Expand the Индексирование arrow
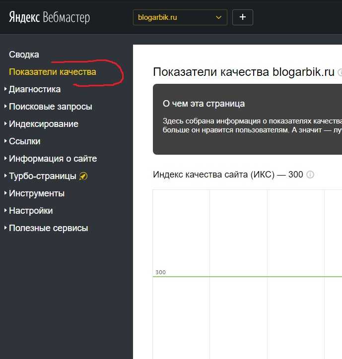342x359 pixels. click(5, 123)
